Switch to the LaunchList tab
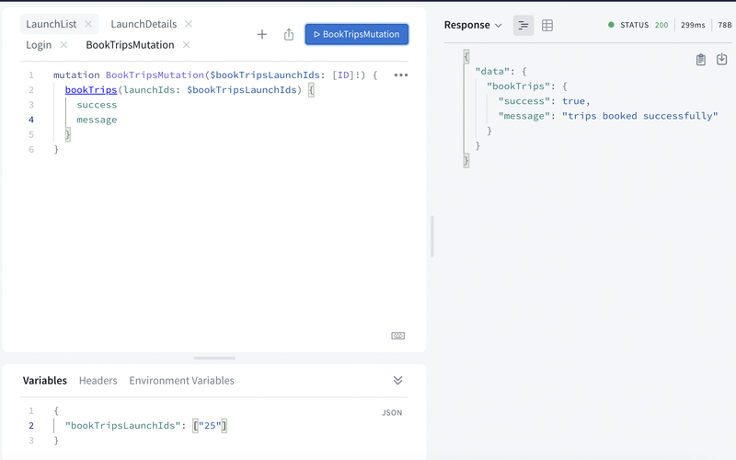Image resolution: width=736 pixels, height=460 pixels. coord(52,24)
